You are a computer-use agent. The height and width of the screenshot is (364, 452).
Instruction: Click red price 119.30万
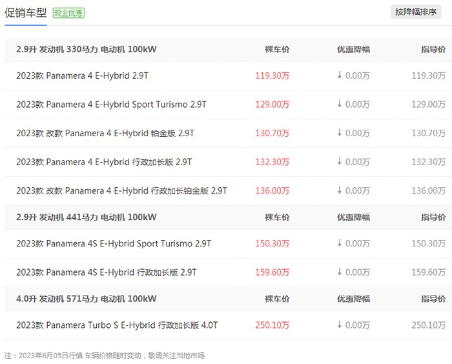click(x=272, y=76)
